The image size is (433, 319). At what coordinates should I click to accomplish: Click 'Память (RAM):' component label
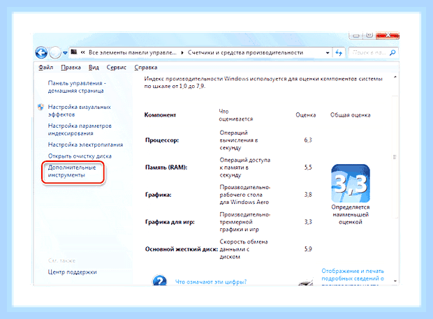[x=166, y=168]
